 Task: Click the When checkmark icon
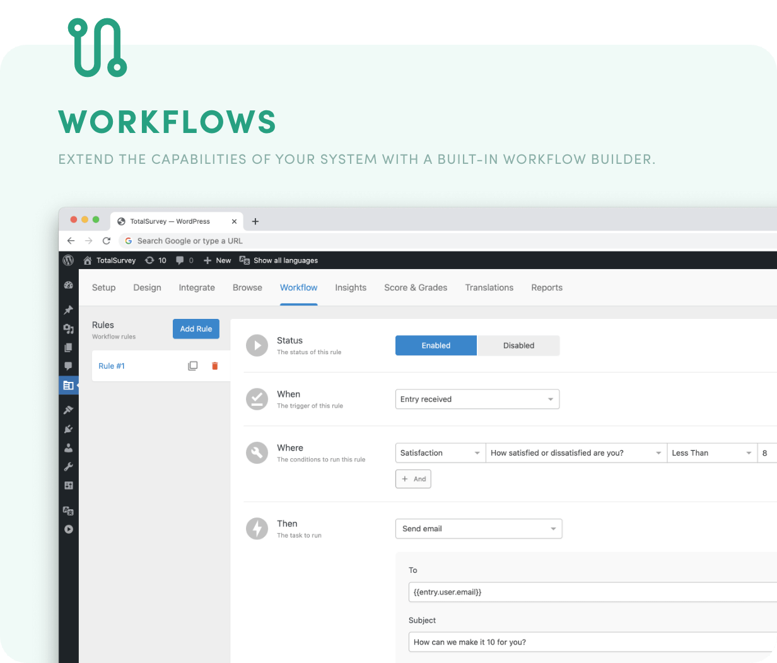coord(257,399)
